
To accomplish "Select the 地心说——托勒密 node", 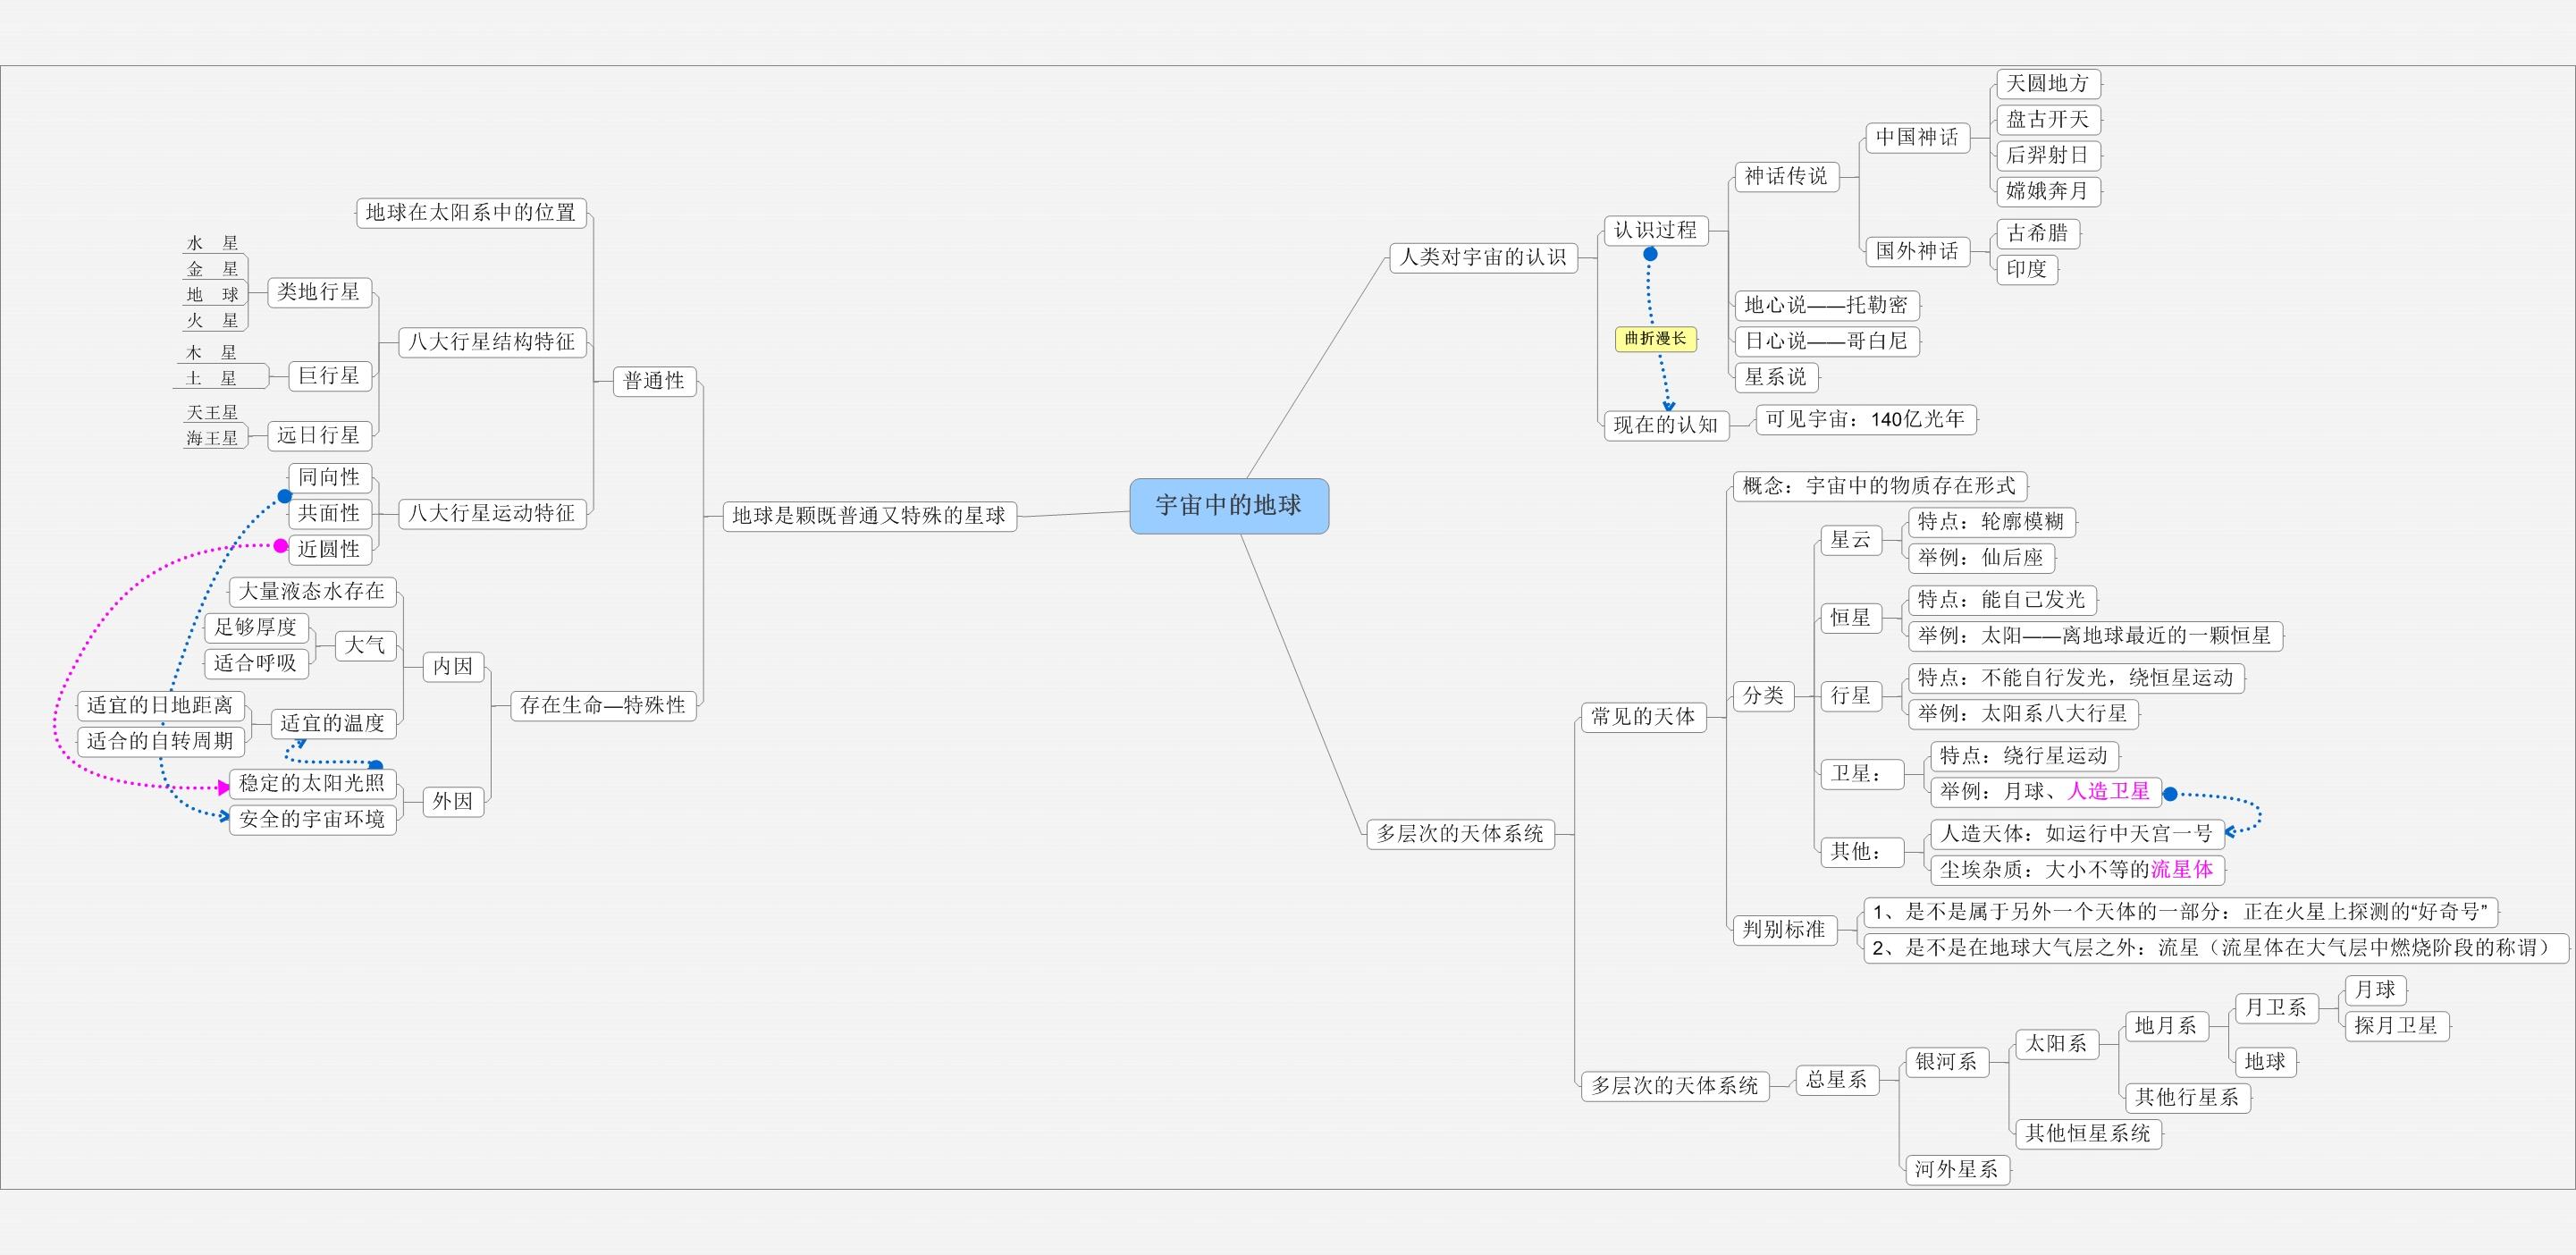I will 1827,305.
